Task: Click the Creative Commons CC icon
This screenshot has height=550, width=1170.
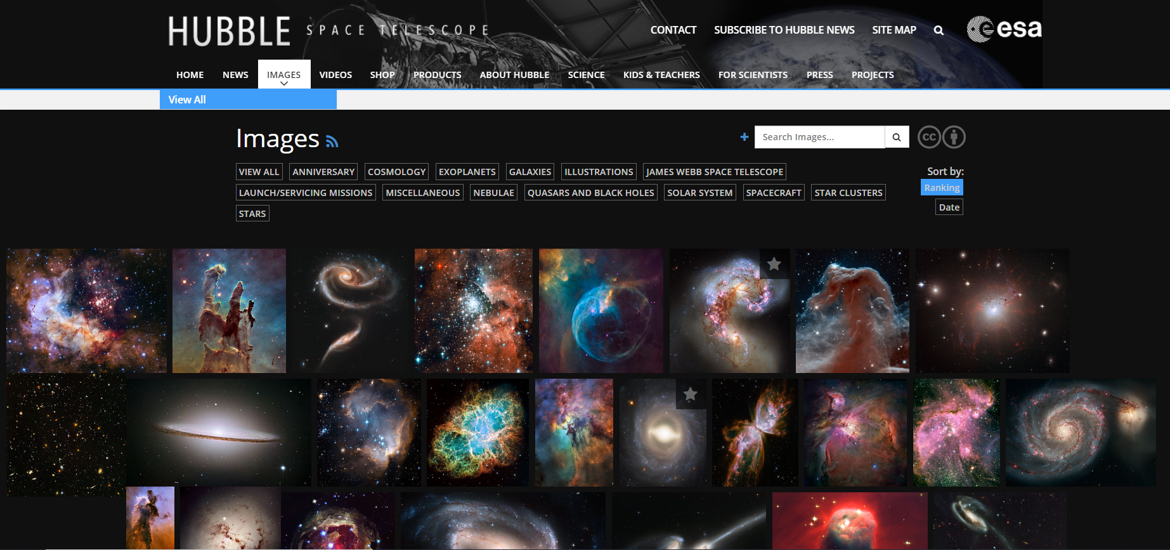Action: (929, 137)
